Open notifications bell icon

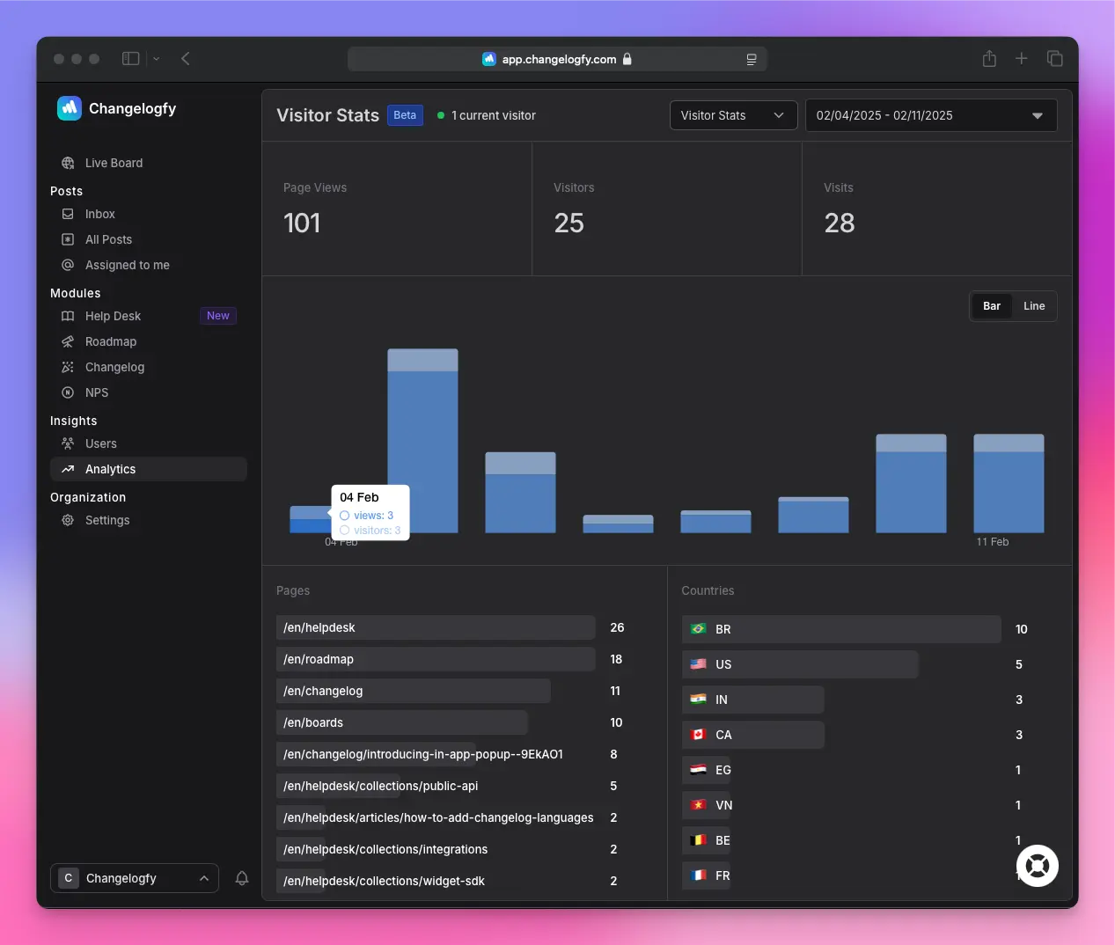click(x=242, y=878)
